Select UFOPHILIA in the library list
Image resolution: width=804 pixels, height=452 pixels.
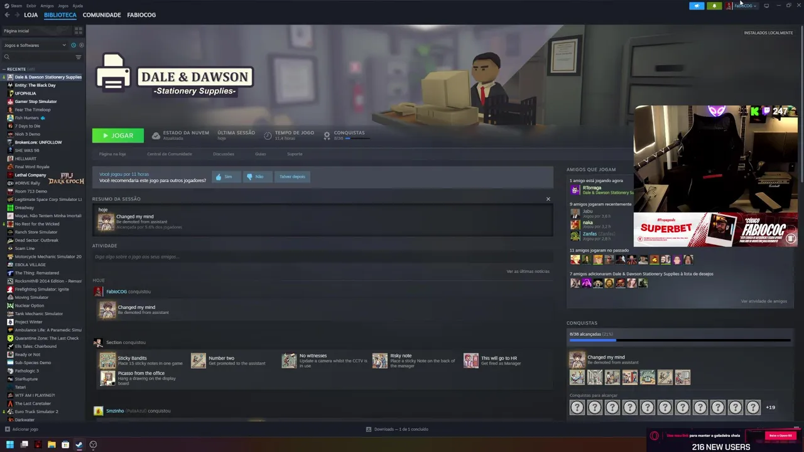point(25,94)
